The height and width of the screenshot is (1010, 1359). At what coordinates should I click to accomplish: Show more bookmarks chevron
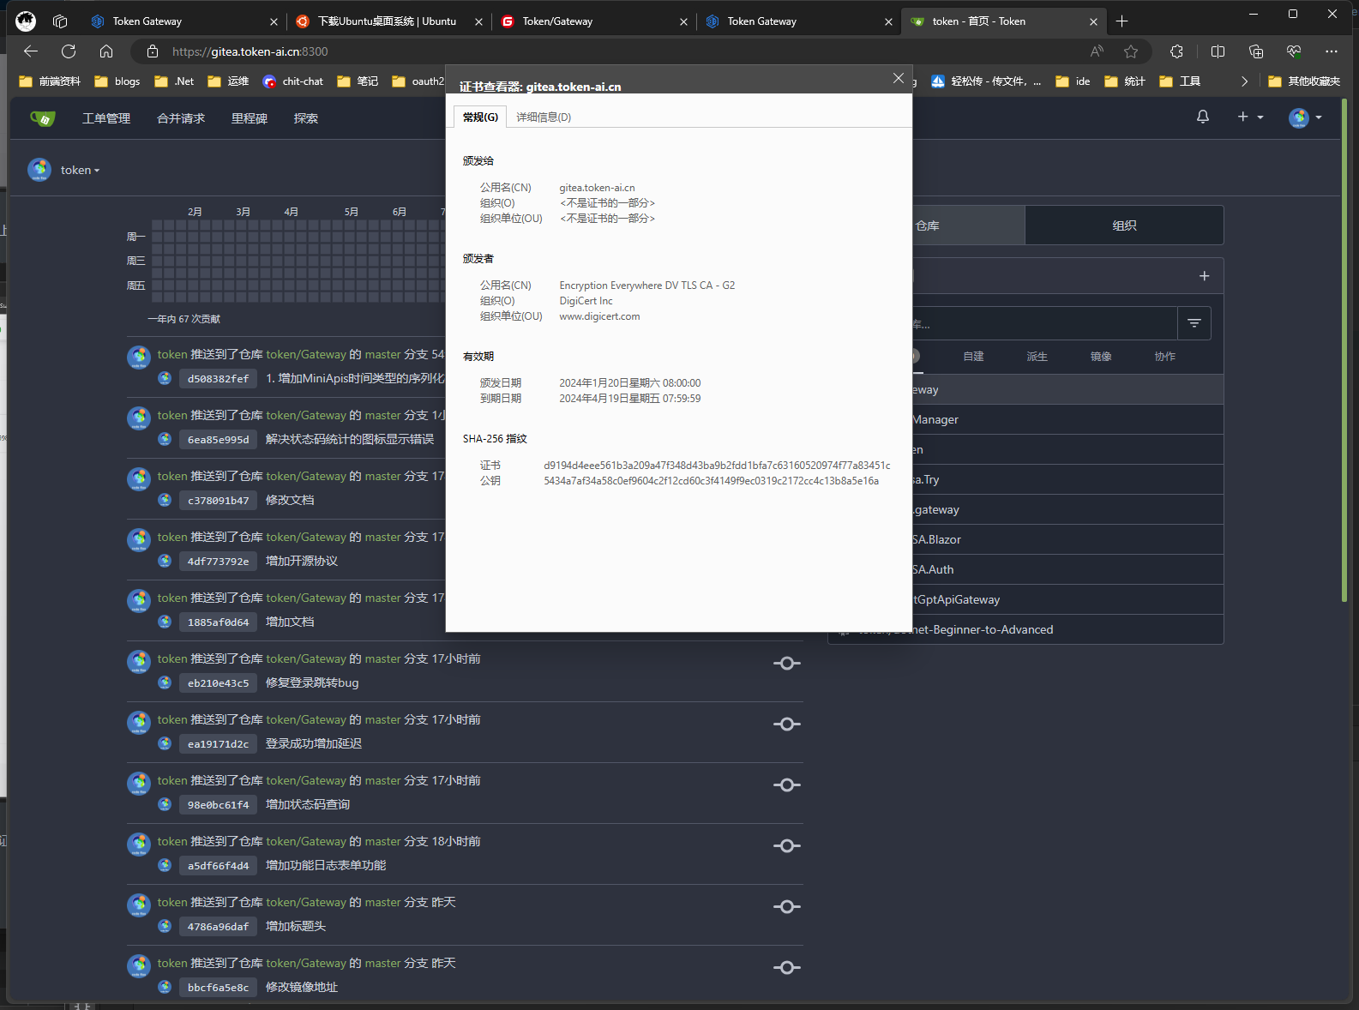point(1244,81)
